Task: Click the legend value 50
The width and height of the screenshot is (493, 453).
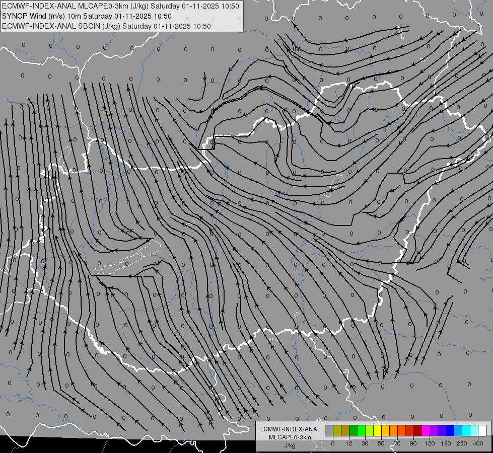Action: [x=381, y=443]
